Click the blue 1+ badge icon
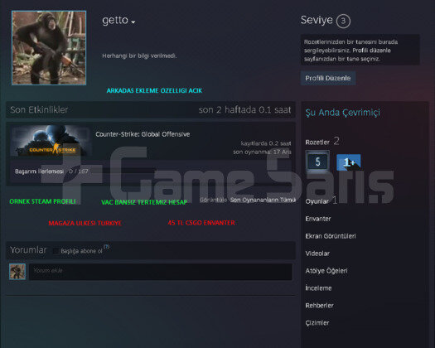 pyautogui.click(x=349, y=162)
